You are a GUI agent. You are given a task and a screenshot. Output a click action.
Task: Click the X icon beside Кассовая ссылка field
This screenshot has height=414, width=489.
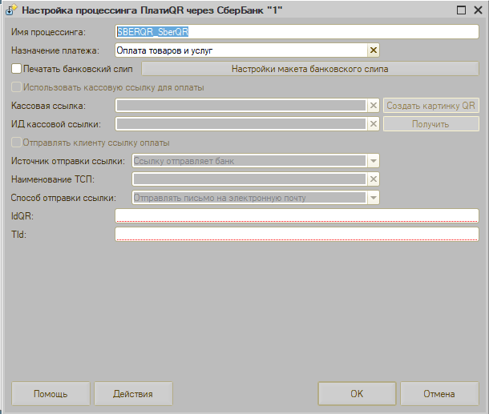373,106
